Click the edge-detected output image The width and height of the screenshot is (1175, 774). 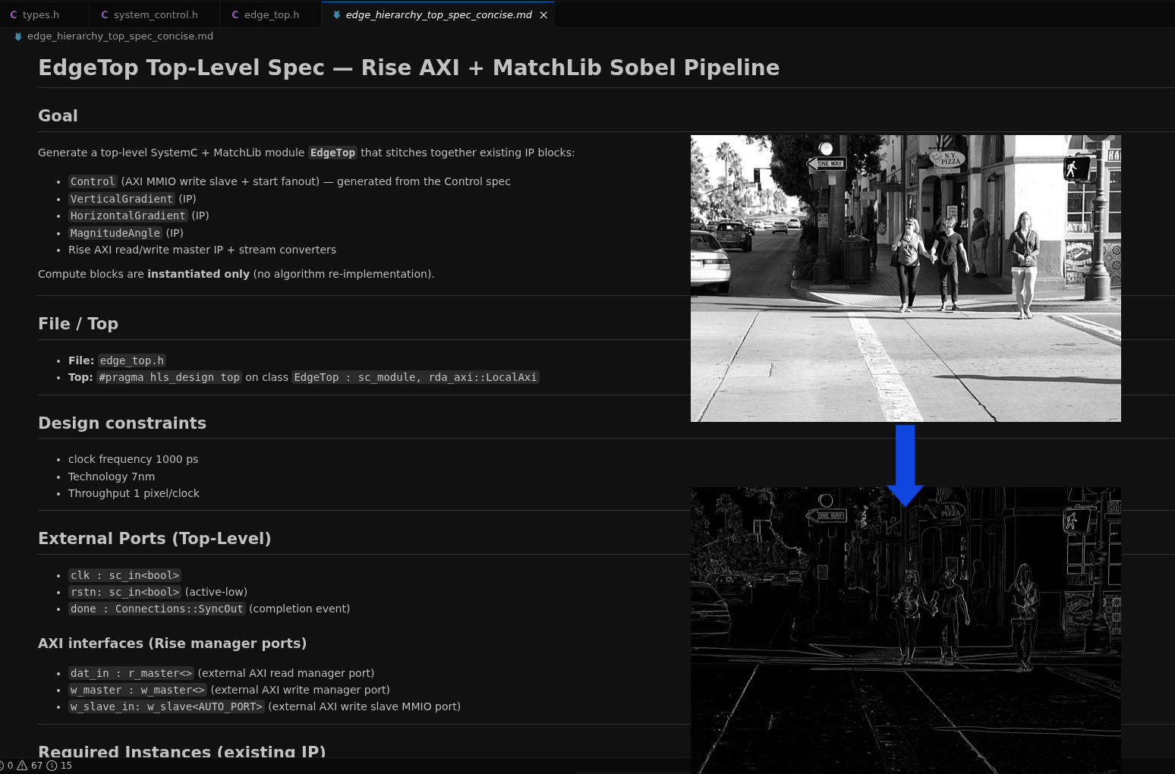[906, 630]
